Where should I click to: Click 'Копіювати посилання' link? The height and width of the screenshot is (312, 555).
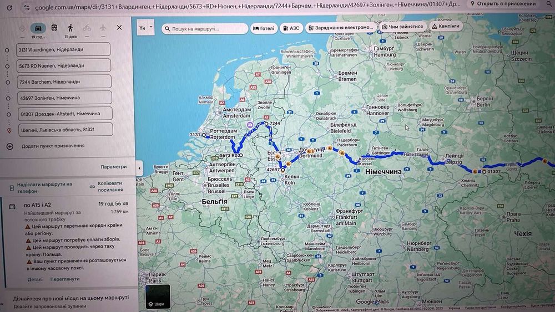tap(110, 186)
